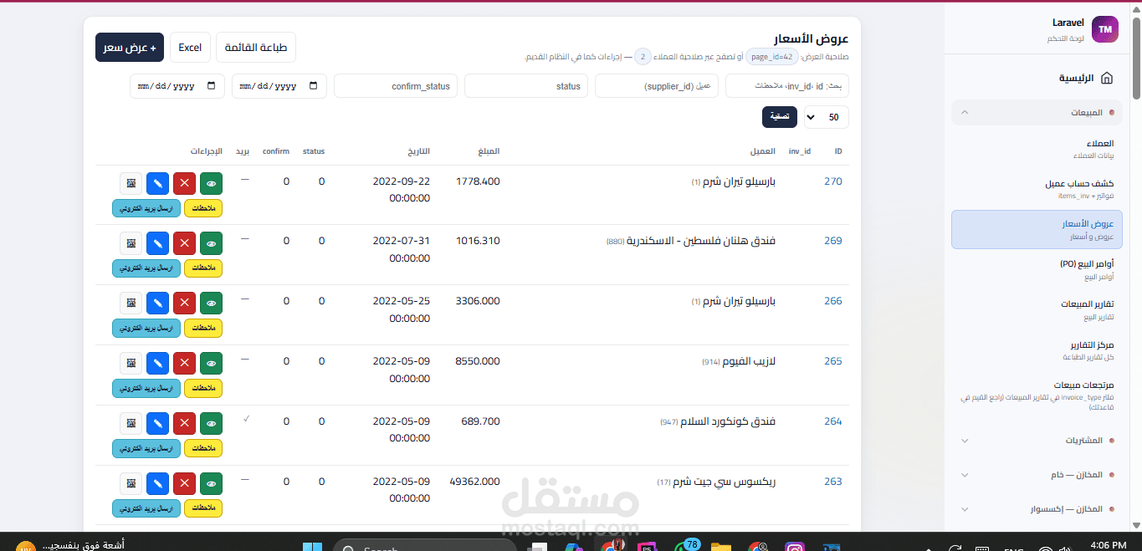View quotation 264 with the green eye icon
This screenshot has height=551, width=1142.
click(x=212, y=425)
